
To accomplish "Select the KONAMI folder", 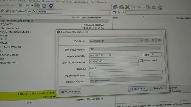I will click(5, 43).
